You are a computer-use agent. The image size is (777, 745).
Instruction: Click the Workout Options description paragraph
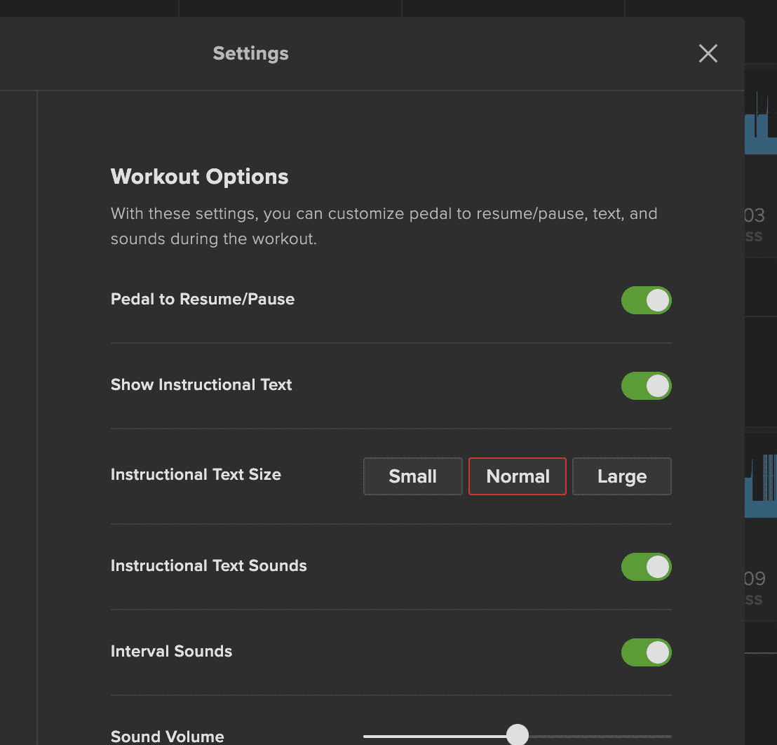pyautogui.click(x=384, y=226)
